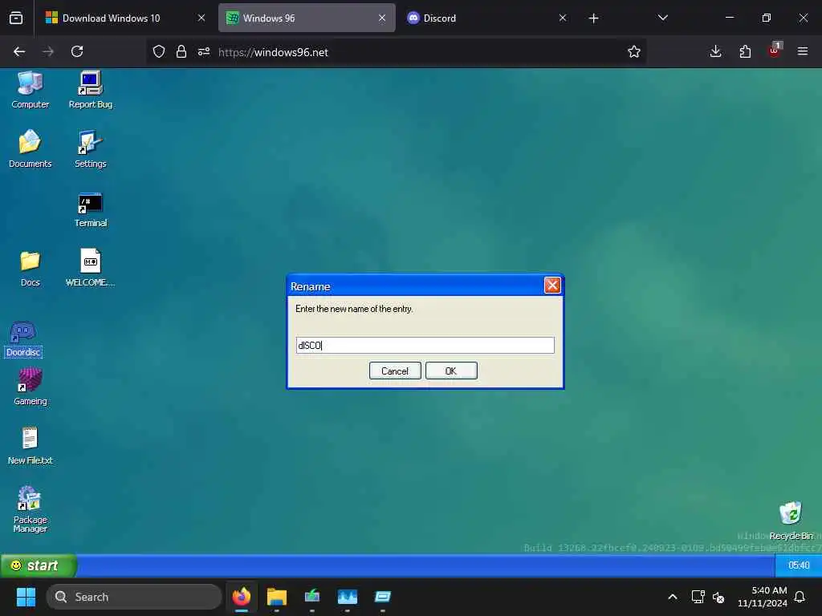Image resolution: width=822 pixels, height=616 pixels.
Task: Open the New File.txt icon
Action: [x=30, y=446]
